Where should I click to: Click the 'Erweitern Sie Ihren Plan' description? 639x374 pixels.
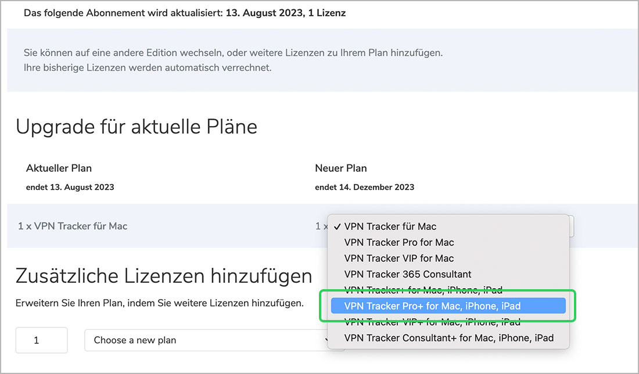160,303
